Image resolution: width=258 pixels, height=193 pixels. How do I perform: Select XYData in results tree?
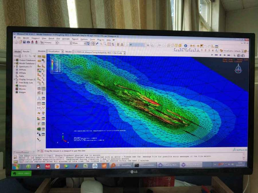point(22,73)
